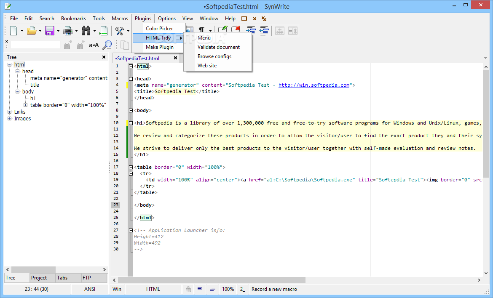Collapse the body node in tree
This screenshot has height=298, width=493.
click(18, 91)
